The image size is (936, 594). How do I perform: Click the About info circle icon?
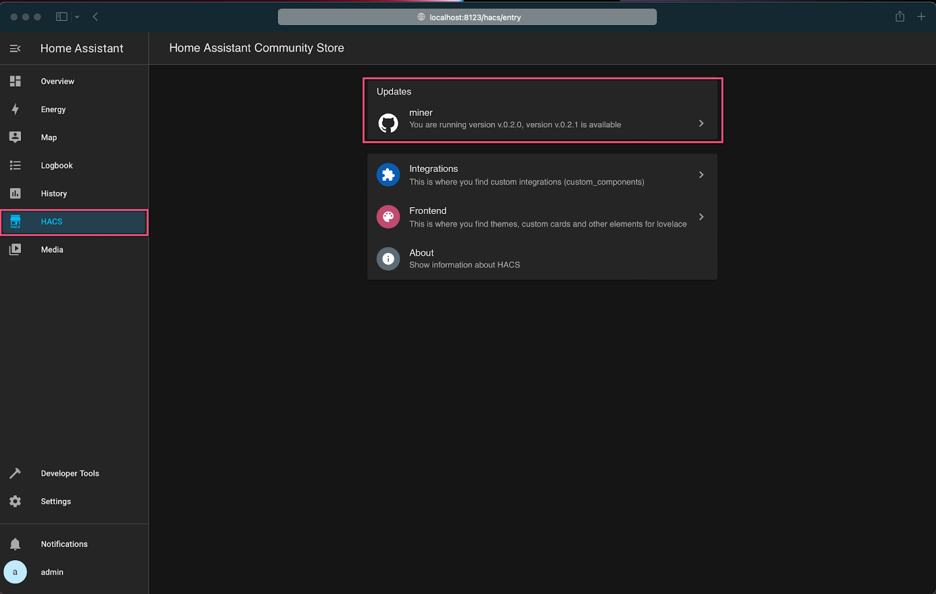388,259
